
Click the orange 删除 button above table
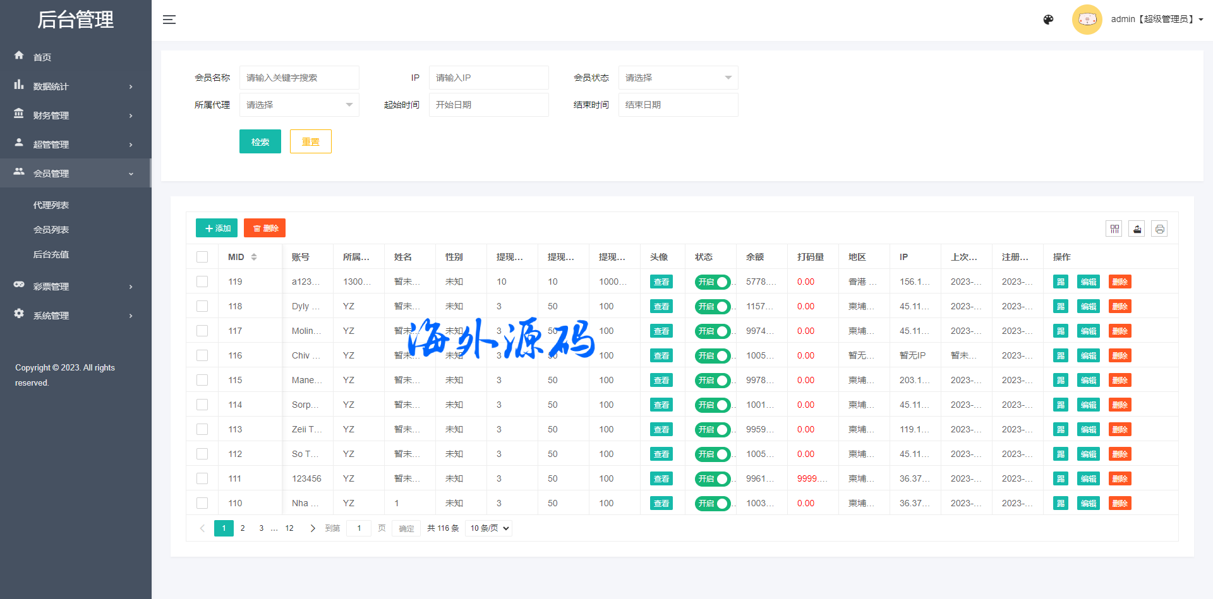coord(265,228)
